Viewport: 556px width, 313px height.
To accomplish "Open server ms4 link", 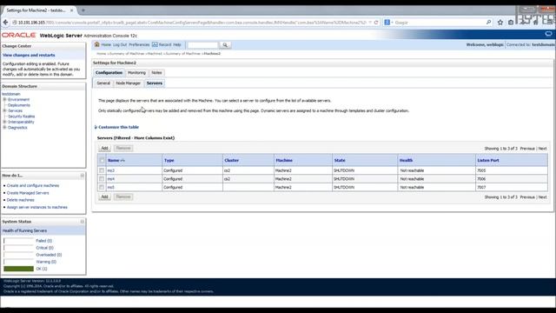I will pos(111,179).
